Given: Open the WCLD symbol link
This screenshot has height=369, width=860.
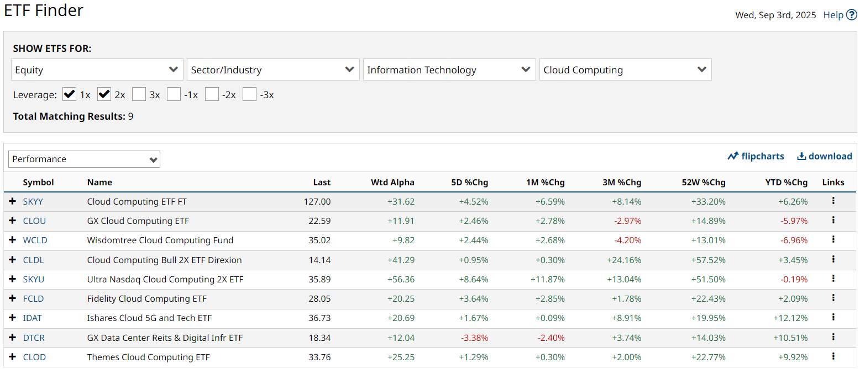Looking at the screenshot, I should [35, 240].
